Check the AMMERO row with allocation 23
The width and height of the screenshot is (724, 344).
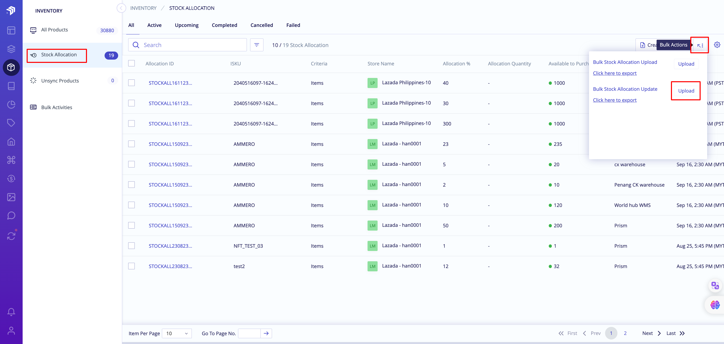tap(131, 144)
